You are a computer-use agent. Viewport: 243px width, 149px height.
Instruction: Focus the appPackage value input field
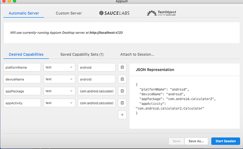(x=96, y=91)
